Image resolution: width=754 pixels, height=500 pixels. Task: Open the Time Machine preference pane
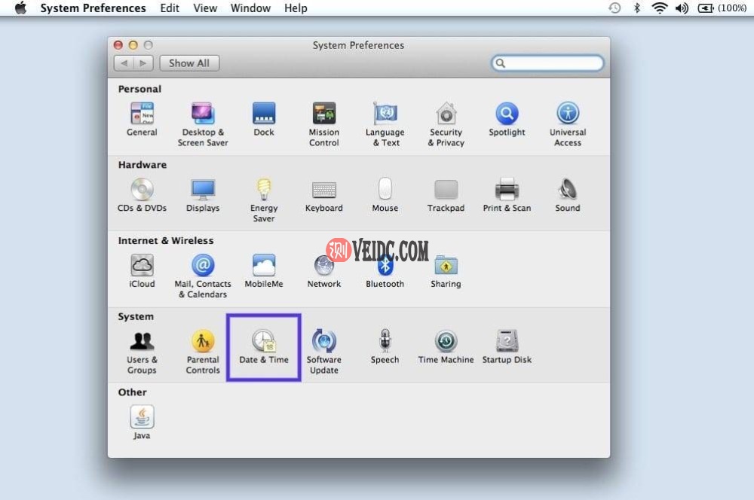coord(446,343)
